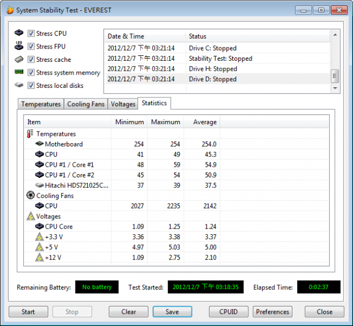Click the log list scroll down arrow
The image size is (353, 326).
coord(335,88)
